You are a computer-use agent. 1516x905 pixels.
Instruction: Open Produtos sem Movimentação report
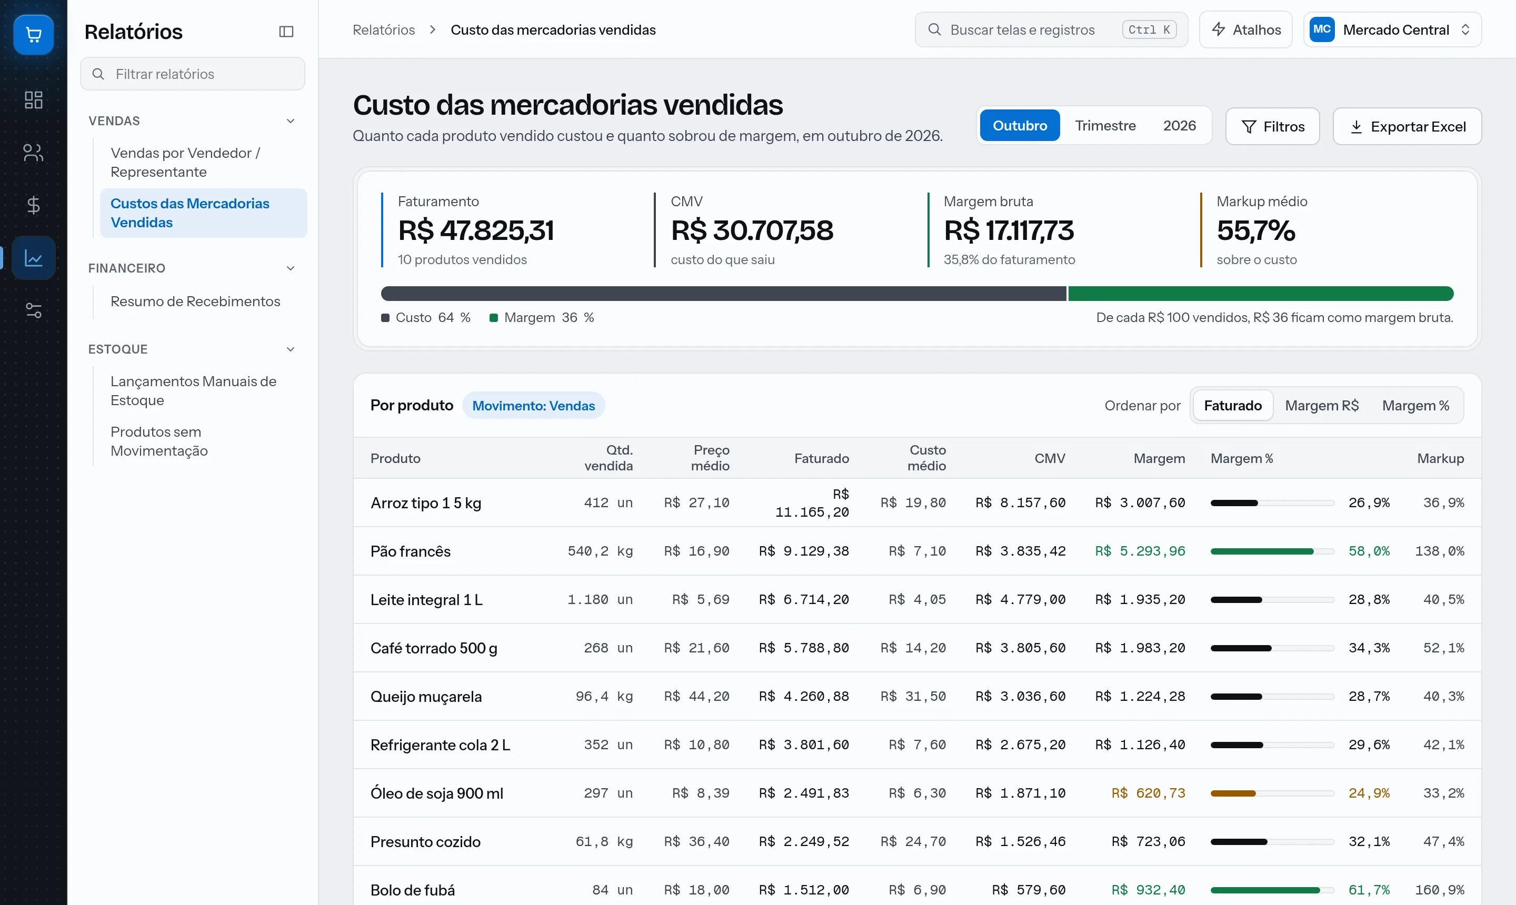coord(203,441)
